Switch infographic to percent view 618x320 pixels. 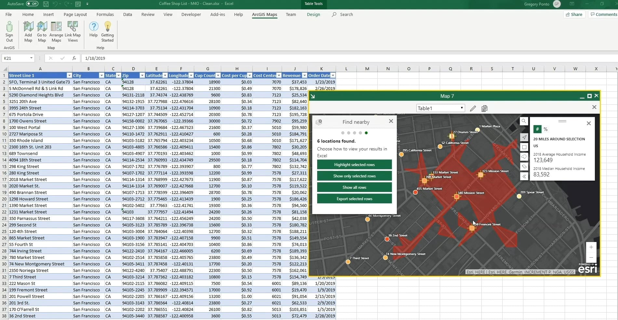pyautogui.click(x=545, y=129)
